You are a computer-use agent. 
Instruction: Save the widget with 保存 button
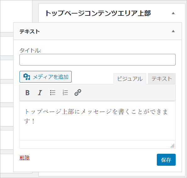pyautogui.click(x=166, y=160)
